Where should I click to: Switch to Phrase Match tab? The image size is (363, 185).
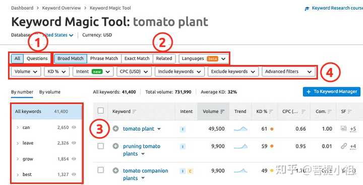104,58
